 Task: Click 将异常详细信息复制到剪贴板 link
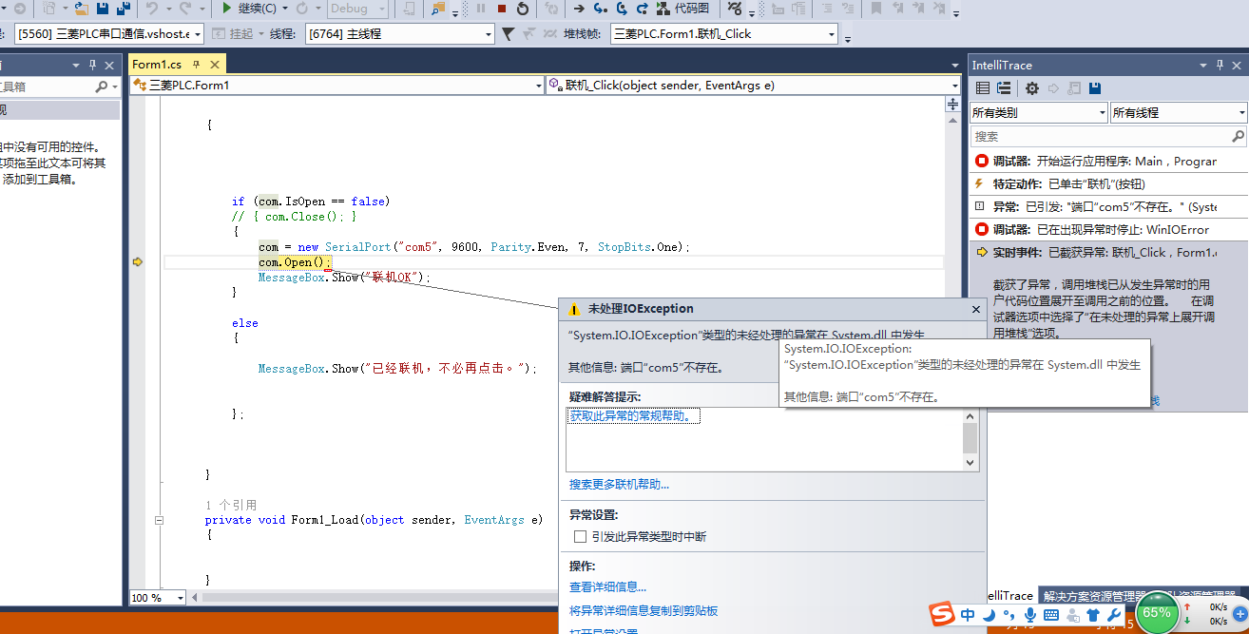pos(644,611)
